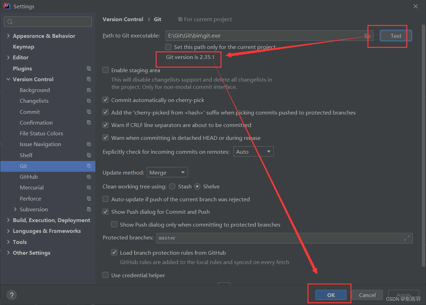The image size is (426, 305).
Task: Expand the Editor settings section
Action: click(x=8, y=58)
